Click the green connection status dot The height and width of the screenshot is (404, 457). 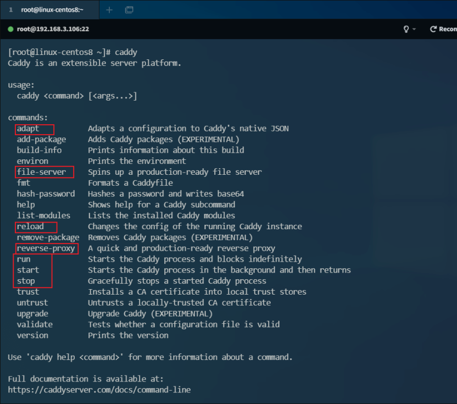tap(11, 29)
